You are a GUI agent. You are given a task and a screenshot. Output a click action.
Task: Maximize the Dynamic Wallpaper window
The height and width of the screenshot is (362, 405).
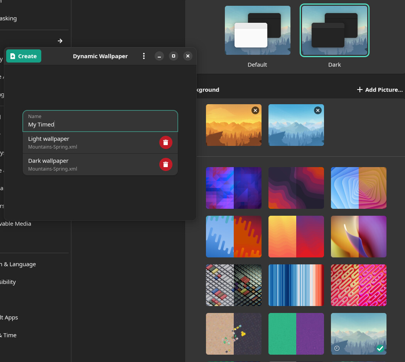(174, 56)
